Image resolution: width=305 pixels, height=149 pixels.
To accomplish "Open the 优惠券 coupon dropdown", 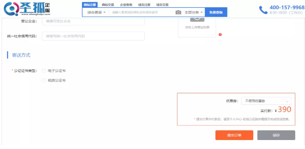I will [x=266, y=101].
